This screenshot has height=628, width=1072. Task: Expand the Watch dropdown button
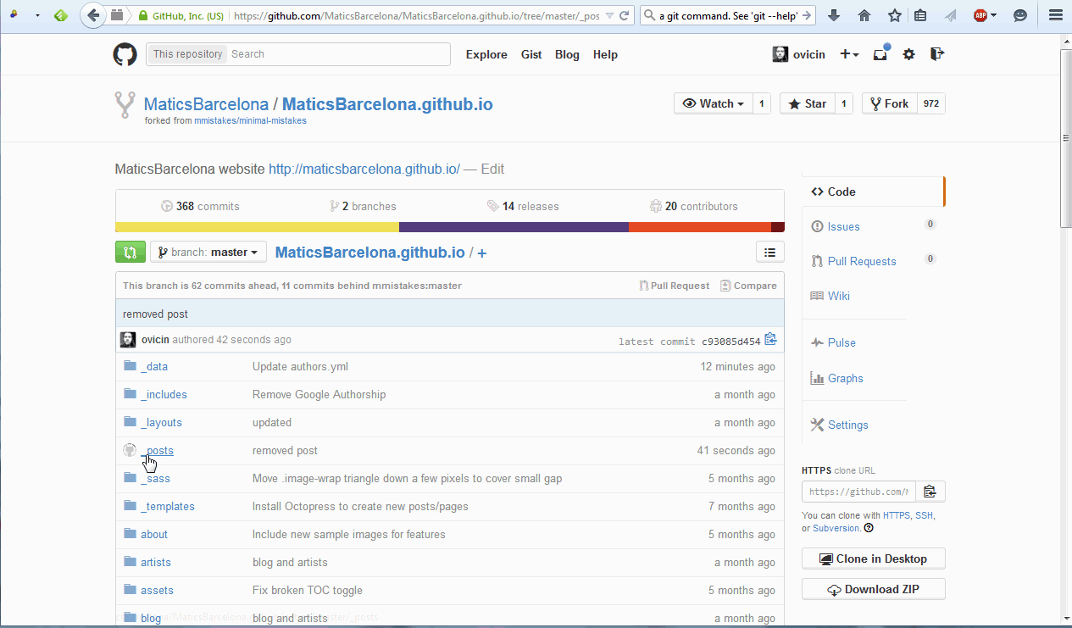click(713, 103)
